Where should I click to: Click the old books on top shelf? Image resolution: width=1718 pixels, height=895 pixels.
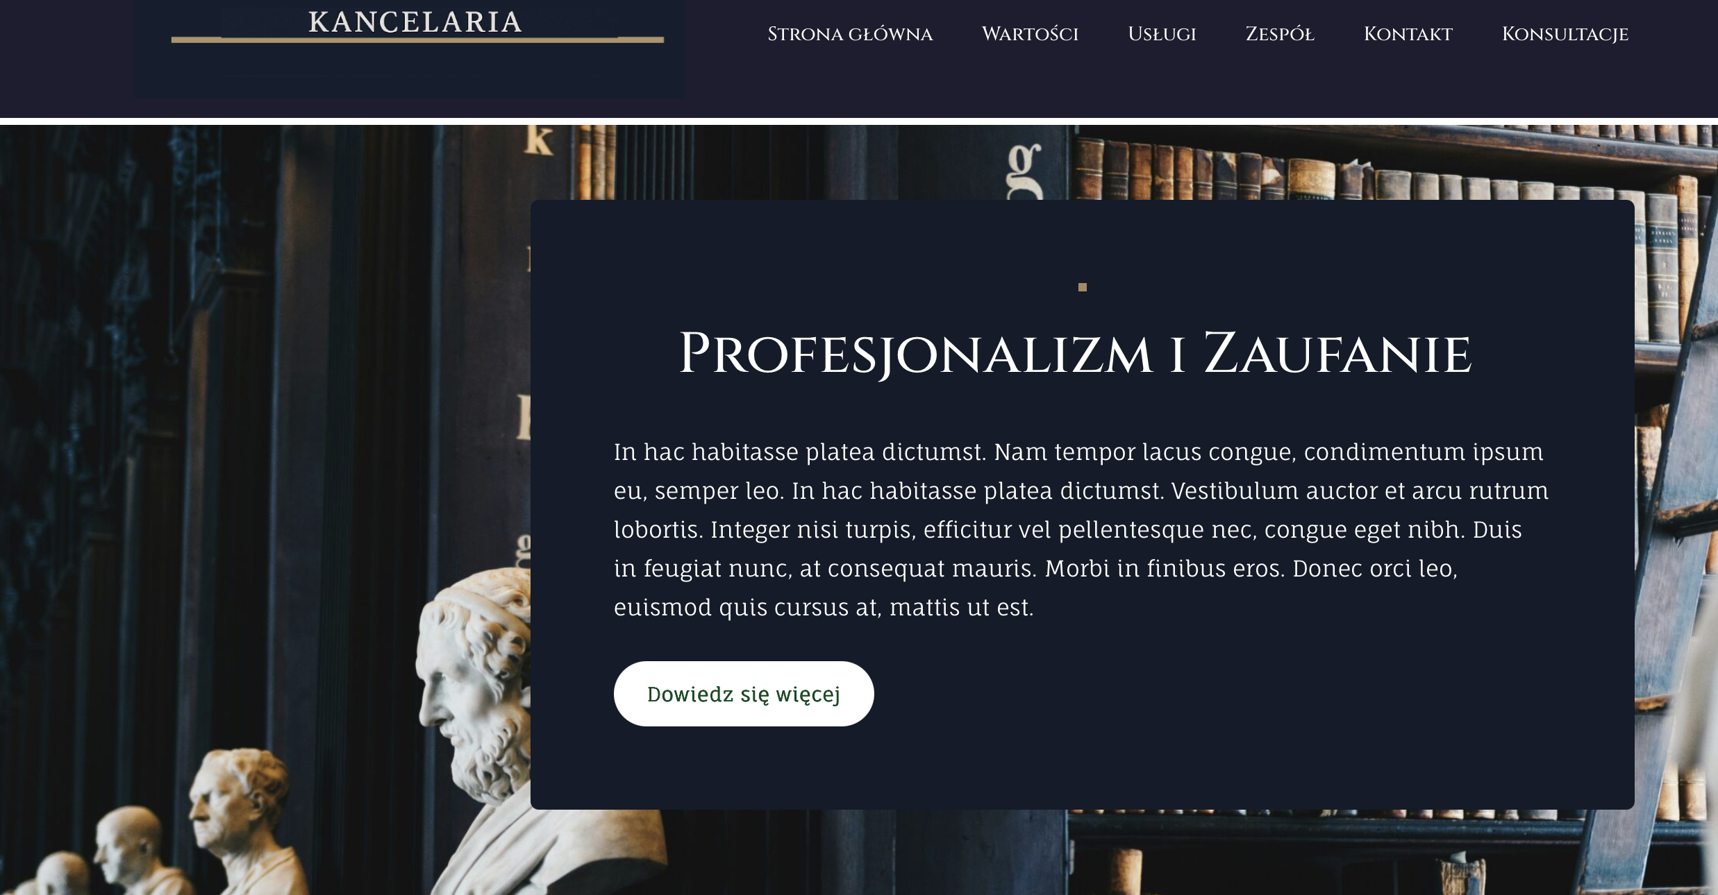1389,170
